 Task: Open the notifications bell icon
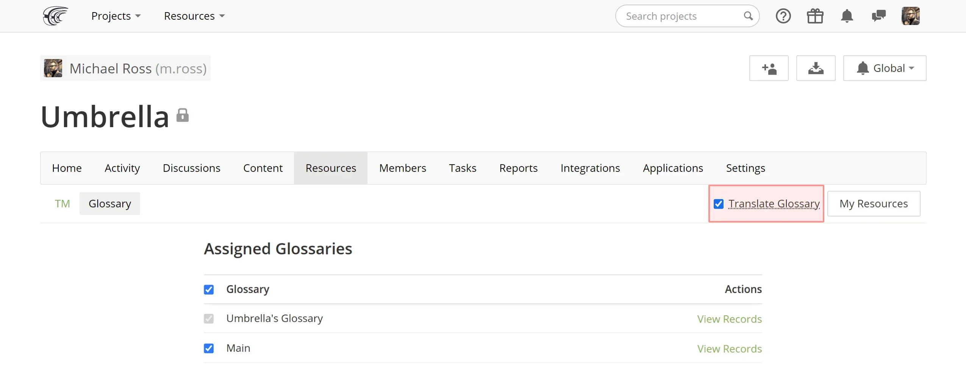(847, 16)
